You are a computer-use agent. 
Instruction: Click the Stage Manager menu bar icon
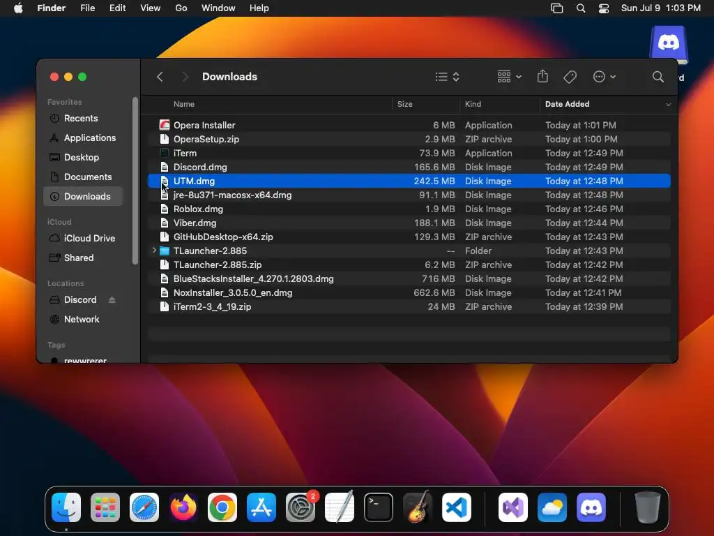tap(556, 8)
